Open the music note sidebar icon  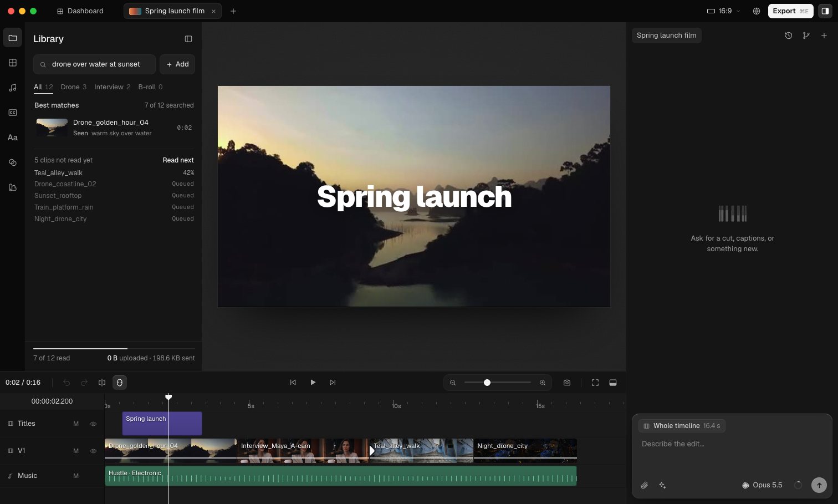point(13,88)
